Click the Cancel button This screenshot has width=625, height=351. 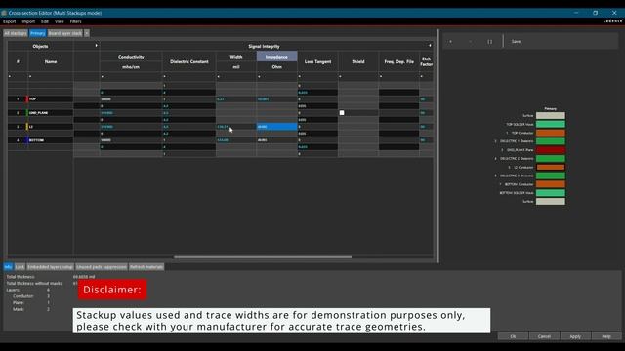pyautogui.click(x=544, y=336)
